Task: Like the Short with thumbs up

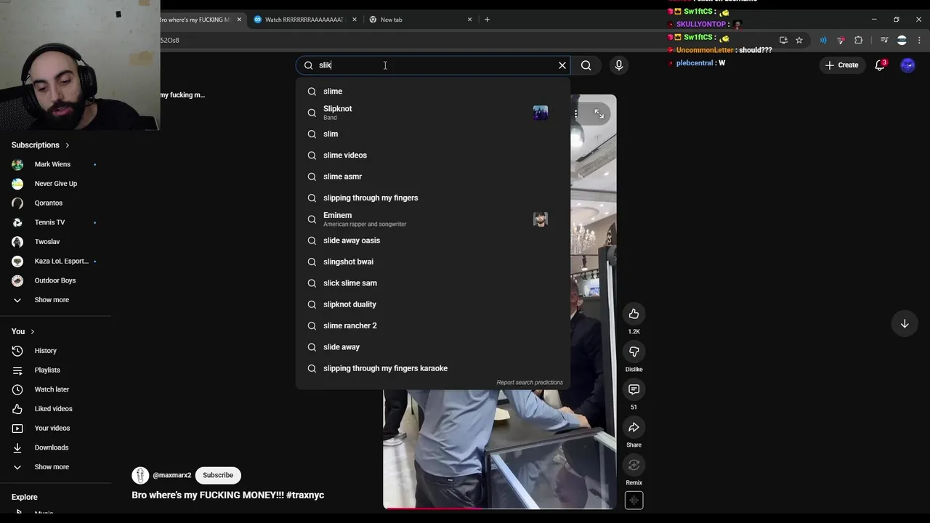Action: (634, 314)
